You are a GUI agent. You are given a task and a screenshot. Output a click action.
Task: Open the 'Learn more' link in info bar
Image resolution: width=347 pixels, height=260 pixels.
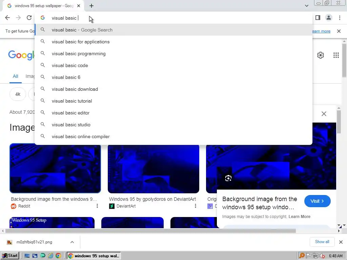tap(321, 31)
